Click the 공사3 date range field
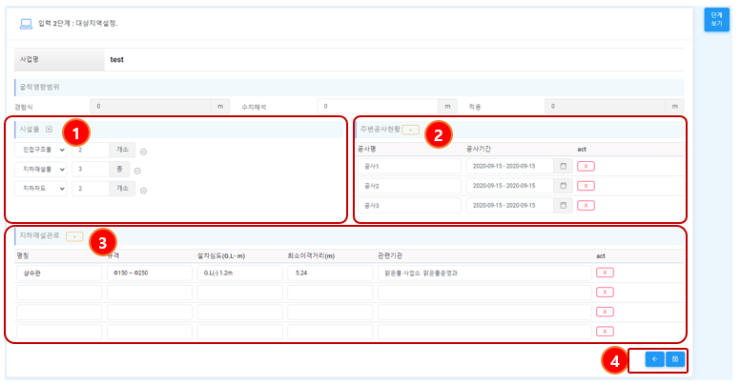Image resolution: width=741 pixels, height=385 pixels. pyautogui.click(x=510, y=206)
